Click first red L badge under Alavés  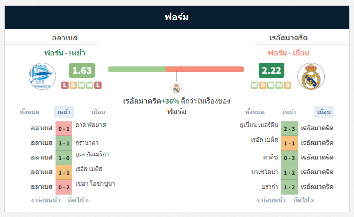click(x=65, y=85)
